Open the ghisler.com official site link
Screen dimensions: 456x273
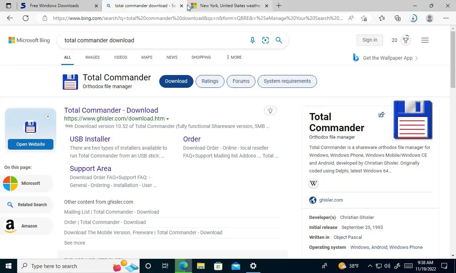coord(331,200)
